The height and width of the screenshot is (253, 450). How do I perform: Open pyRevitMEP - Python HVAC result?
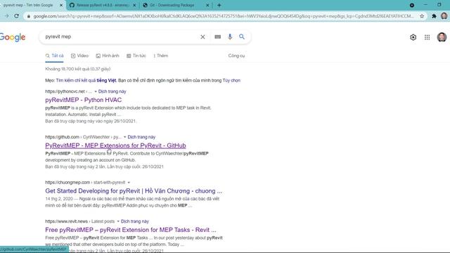[x=84, y=100]
